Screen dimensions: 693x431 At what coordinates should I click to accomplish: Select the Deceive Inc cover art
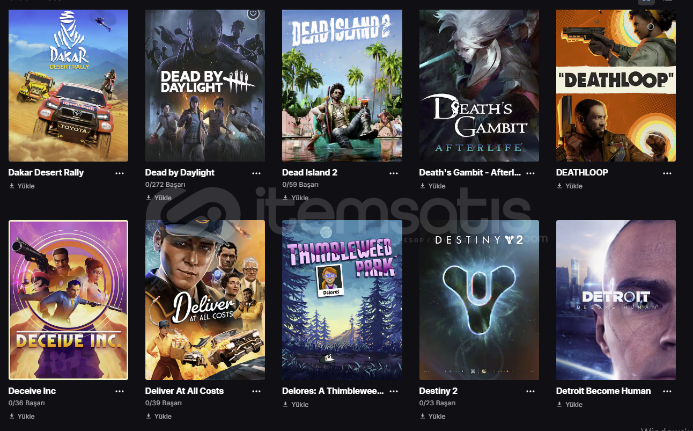[68, 300]
